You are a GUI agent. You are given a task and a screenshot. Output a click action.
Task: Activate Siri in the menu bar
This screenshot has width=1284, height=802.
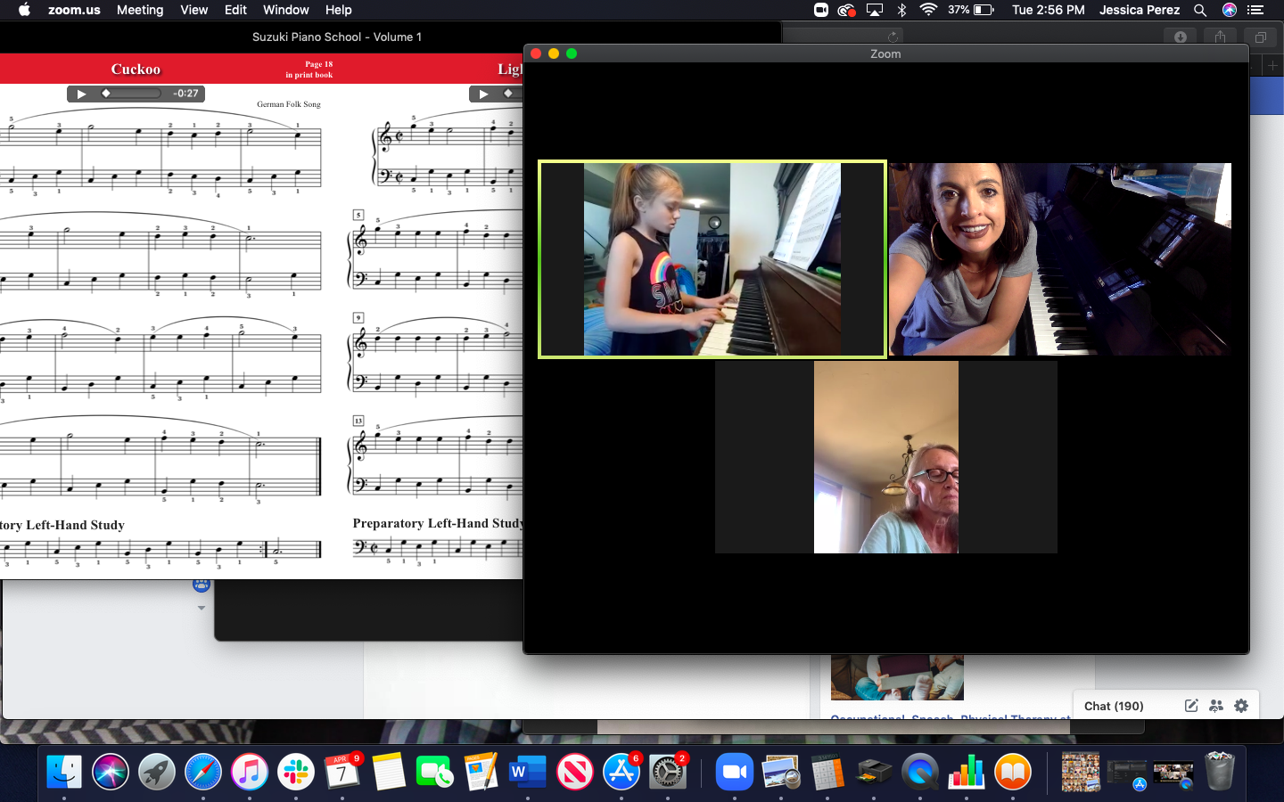1230,10
